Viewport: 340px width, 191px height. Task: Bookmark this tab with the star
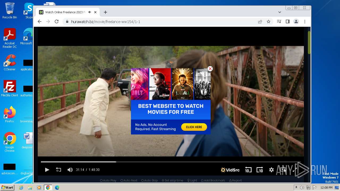pos(269,22)
